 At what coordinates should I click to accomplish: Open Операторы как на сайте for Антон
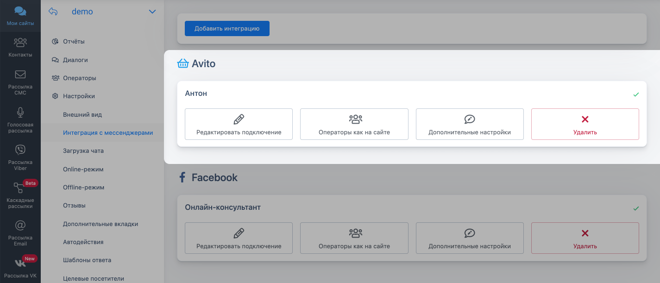(x=354, y=124)
